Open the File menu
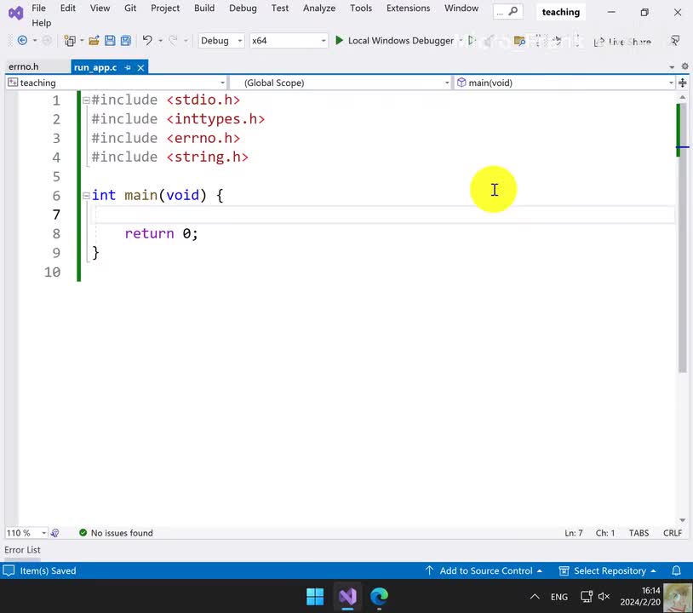Image resolution: width=693 pixels, height=613 pixels. [x=38, y=8]
